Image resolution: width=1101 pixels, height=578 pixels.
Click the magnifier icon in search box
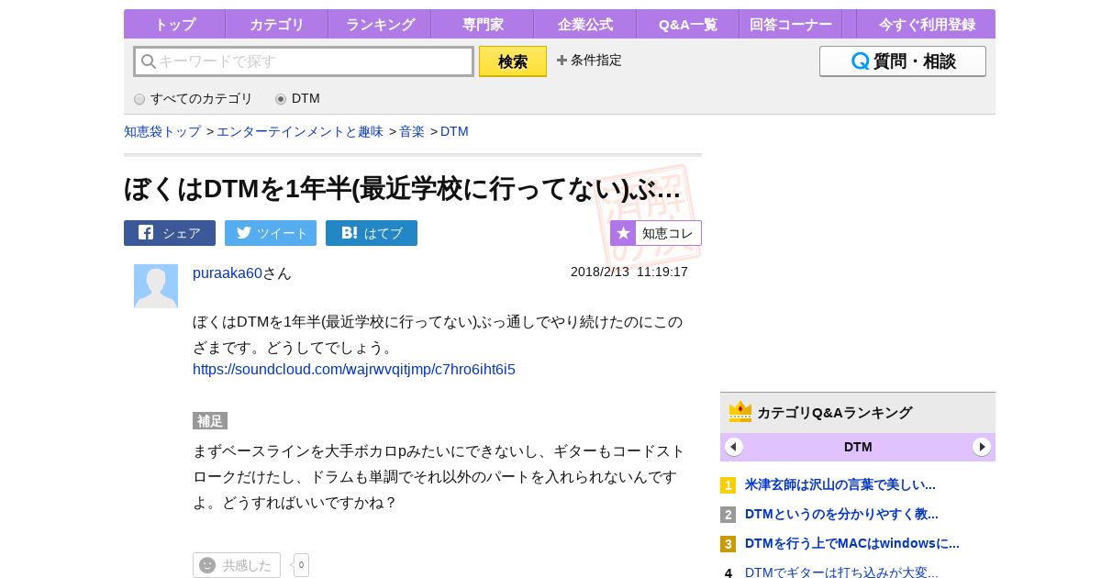point(148,61)
